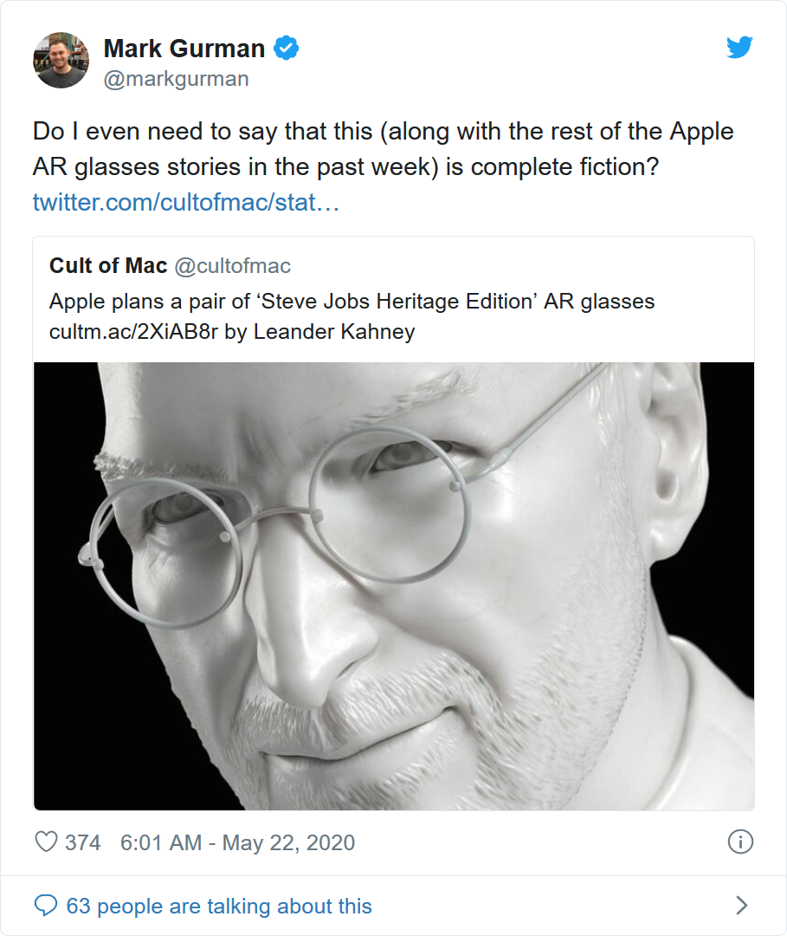Click the reply speech bubble icon
Screen dimensions: 787x936
tap(45, 907)
